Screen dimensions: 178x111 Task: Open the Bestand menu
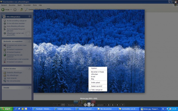pos(4,5)
